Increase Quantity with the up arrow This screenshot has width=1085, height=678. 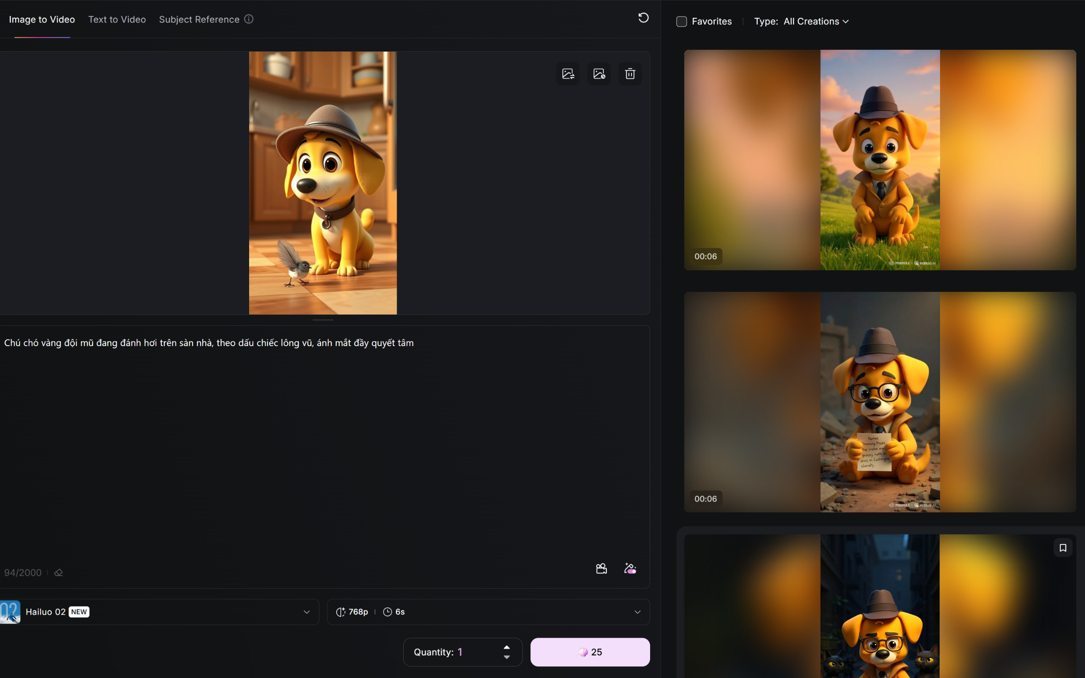506,647
